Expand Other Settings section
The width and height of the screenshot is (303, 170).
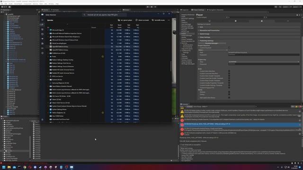249,37
